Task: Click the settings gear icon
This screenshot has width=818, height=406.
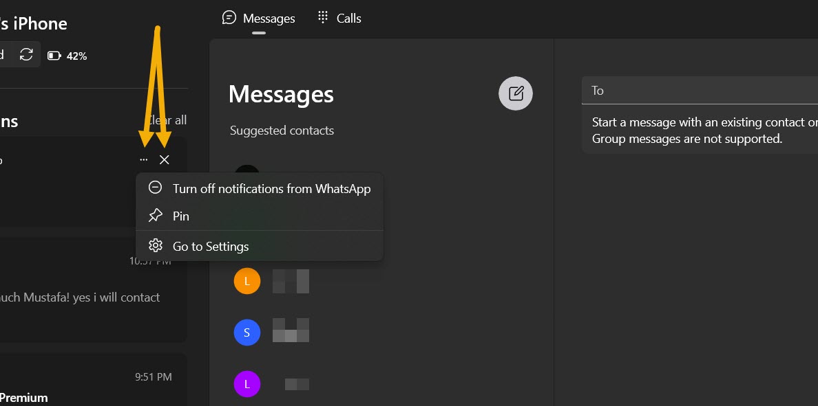Action: [x=156, y=246]
